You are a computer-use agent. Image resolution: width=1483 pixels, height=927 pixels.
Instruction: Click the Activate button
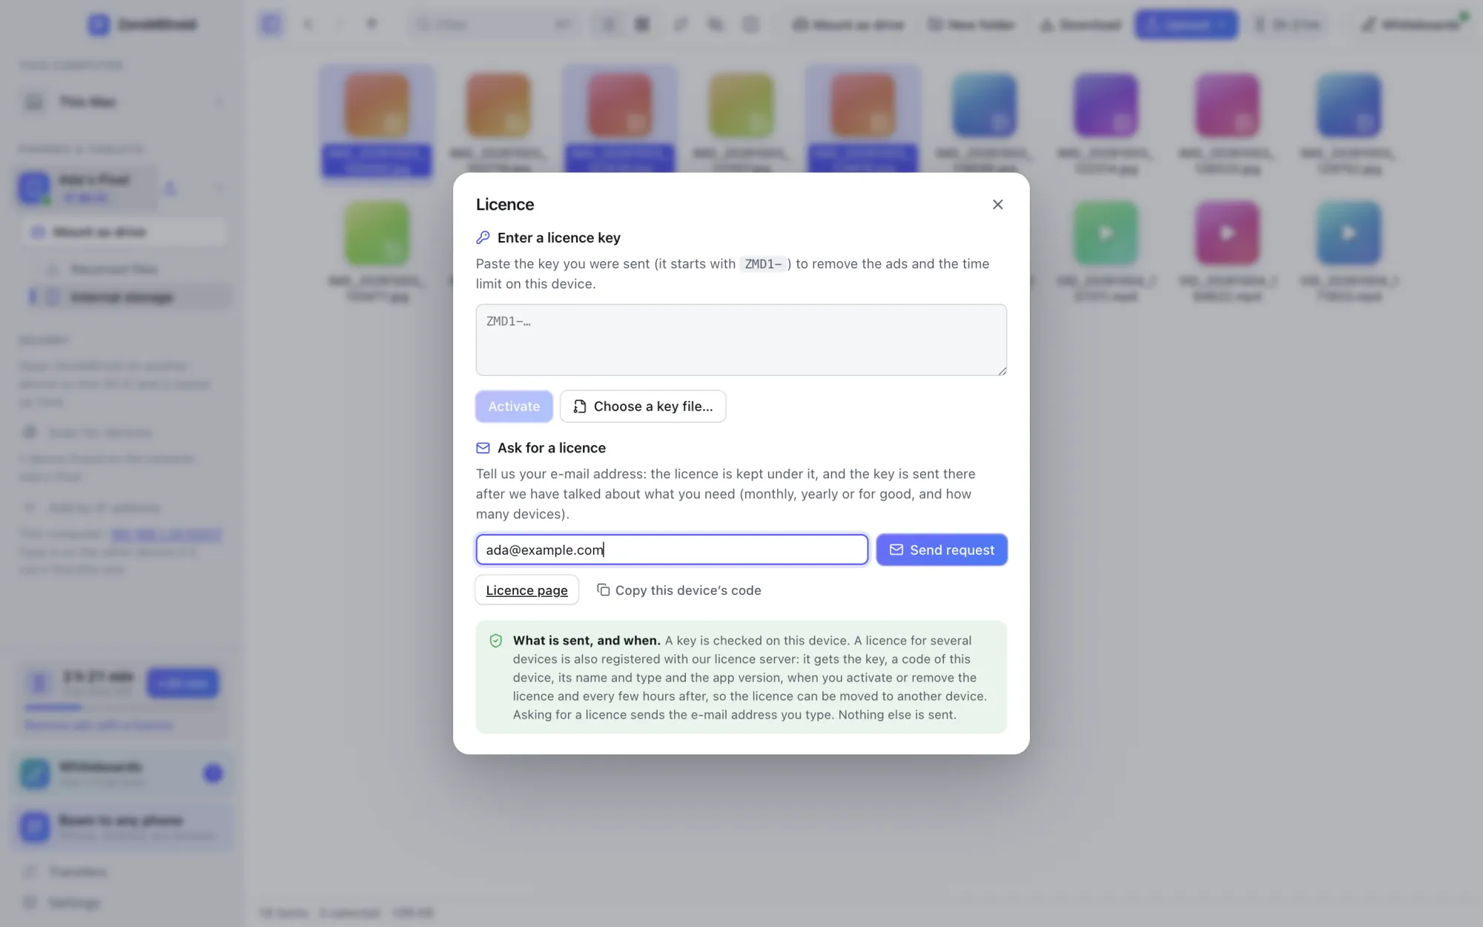coord(514,406)
